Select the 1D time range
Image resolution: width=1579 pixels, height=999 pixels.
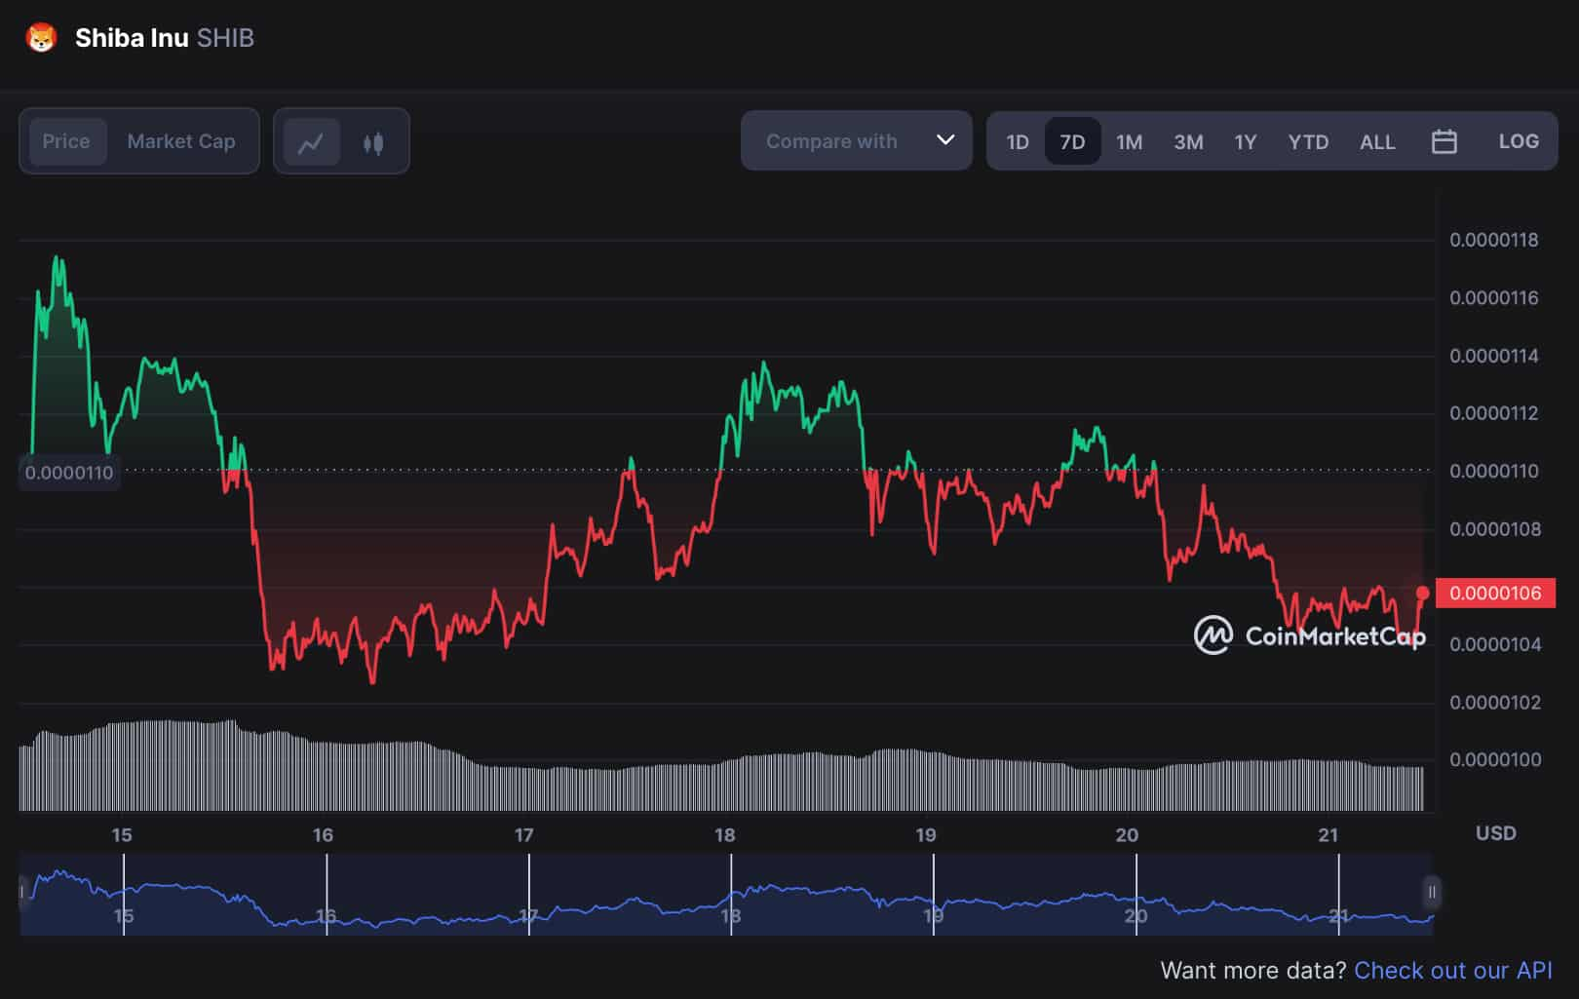pos(1018,142)
